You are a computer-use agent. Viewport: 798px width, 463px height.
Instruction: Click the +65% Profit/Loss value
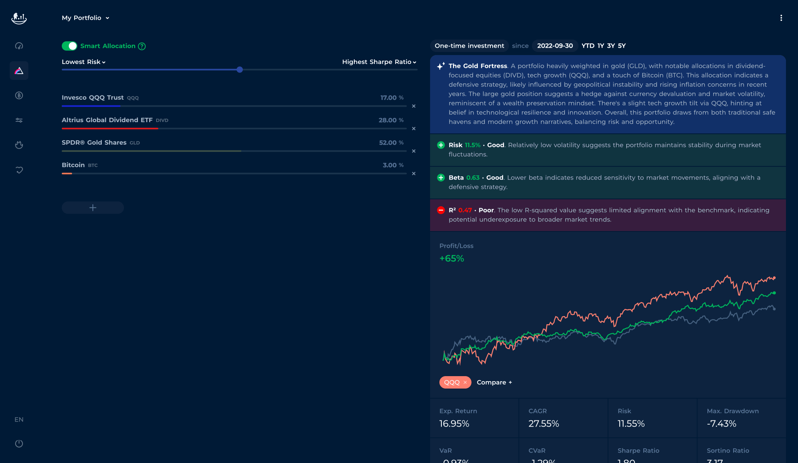[452, 259]
